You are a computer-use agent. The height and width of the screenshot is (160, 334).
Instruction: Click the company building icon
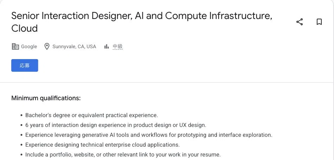pyautogui.click(x=15, y=46)
